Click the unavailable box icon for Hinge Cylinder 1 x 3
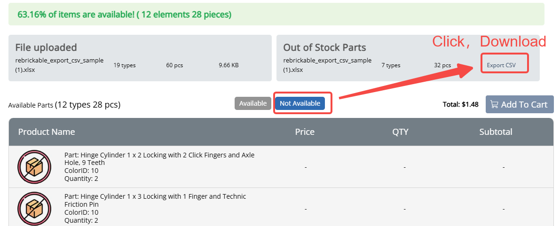This screenshot has height=226, width=560. (x=34, y=209)
